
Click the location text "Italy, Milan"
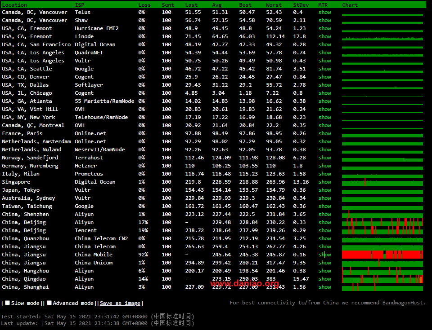pyautogui.click(x=21, y=174)
